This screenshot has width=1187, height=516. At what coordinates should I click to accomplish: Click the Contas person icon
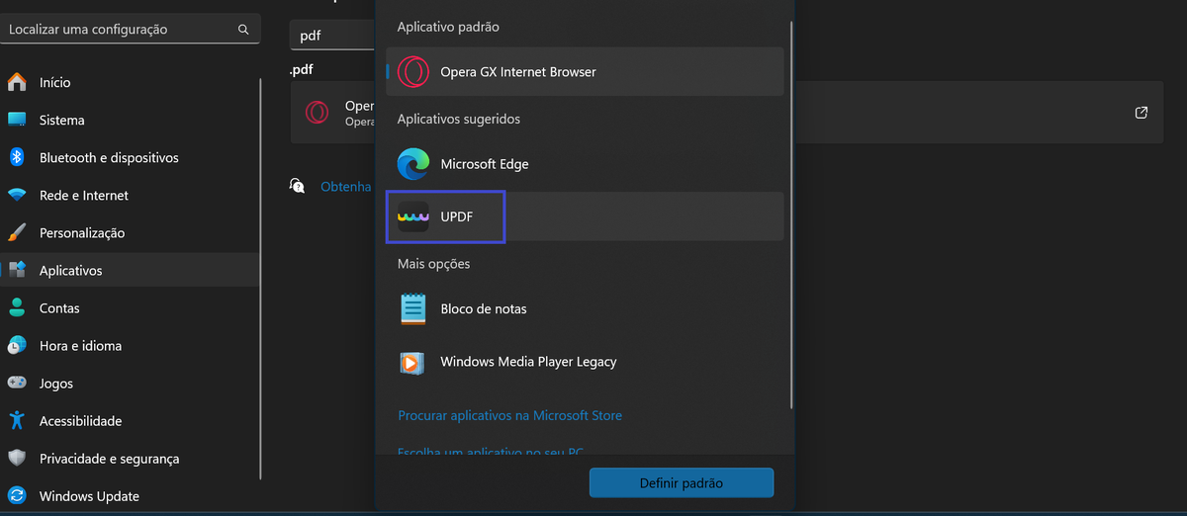coord(17,307)
